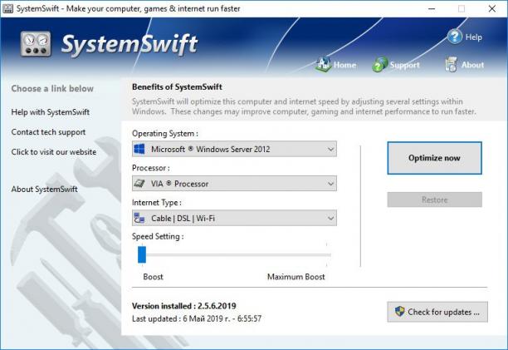Open the Internet Type combo box
This screenshot has width=508, height=350.
click(234, 218)
